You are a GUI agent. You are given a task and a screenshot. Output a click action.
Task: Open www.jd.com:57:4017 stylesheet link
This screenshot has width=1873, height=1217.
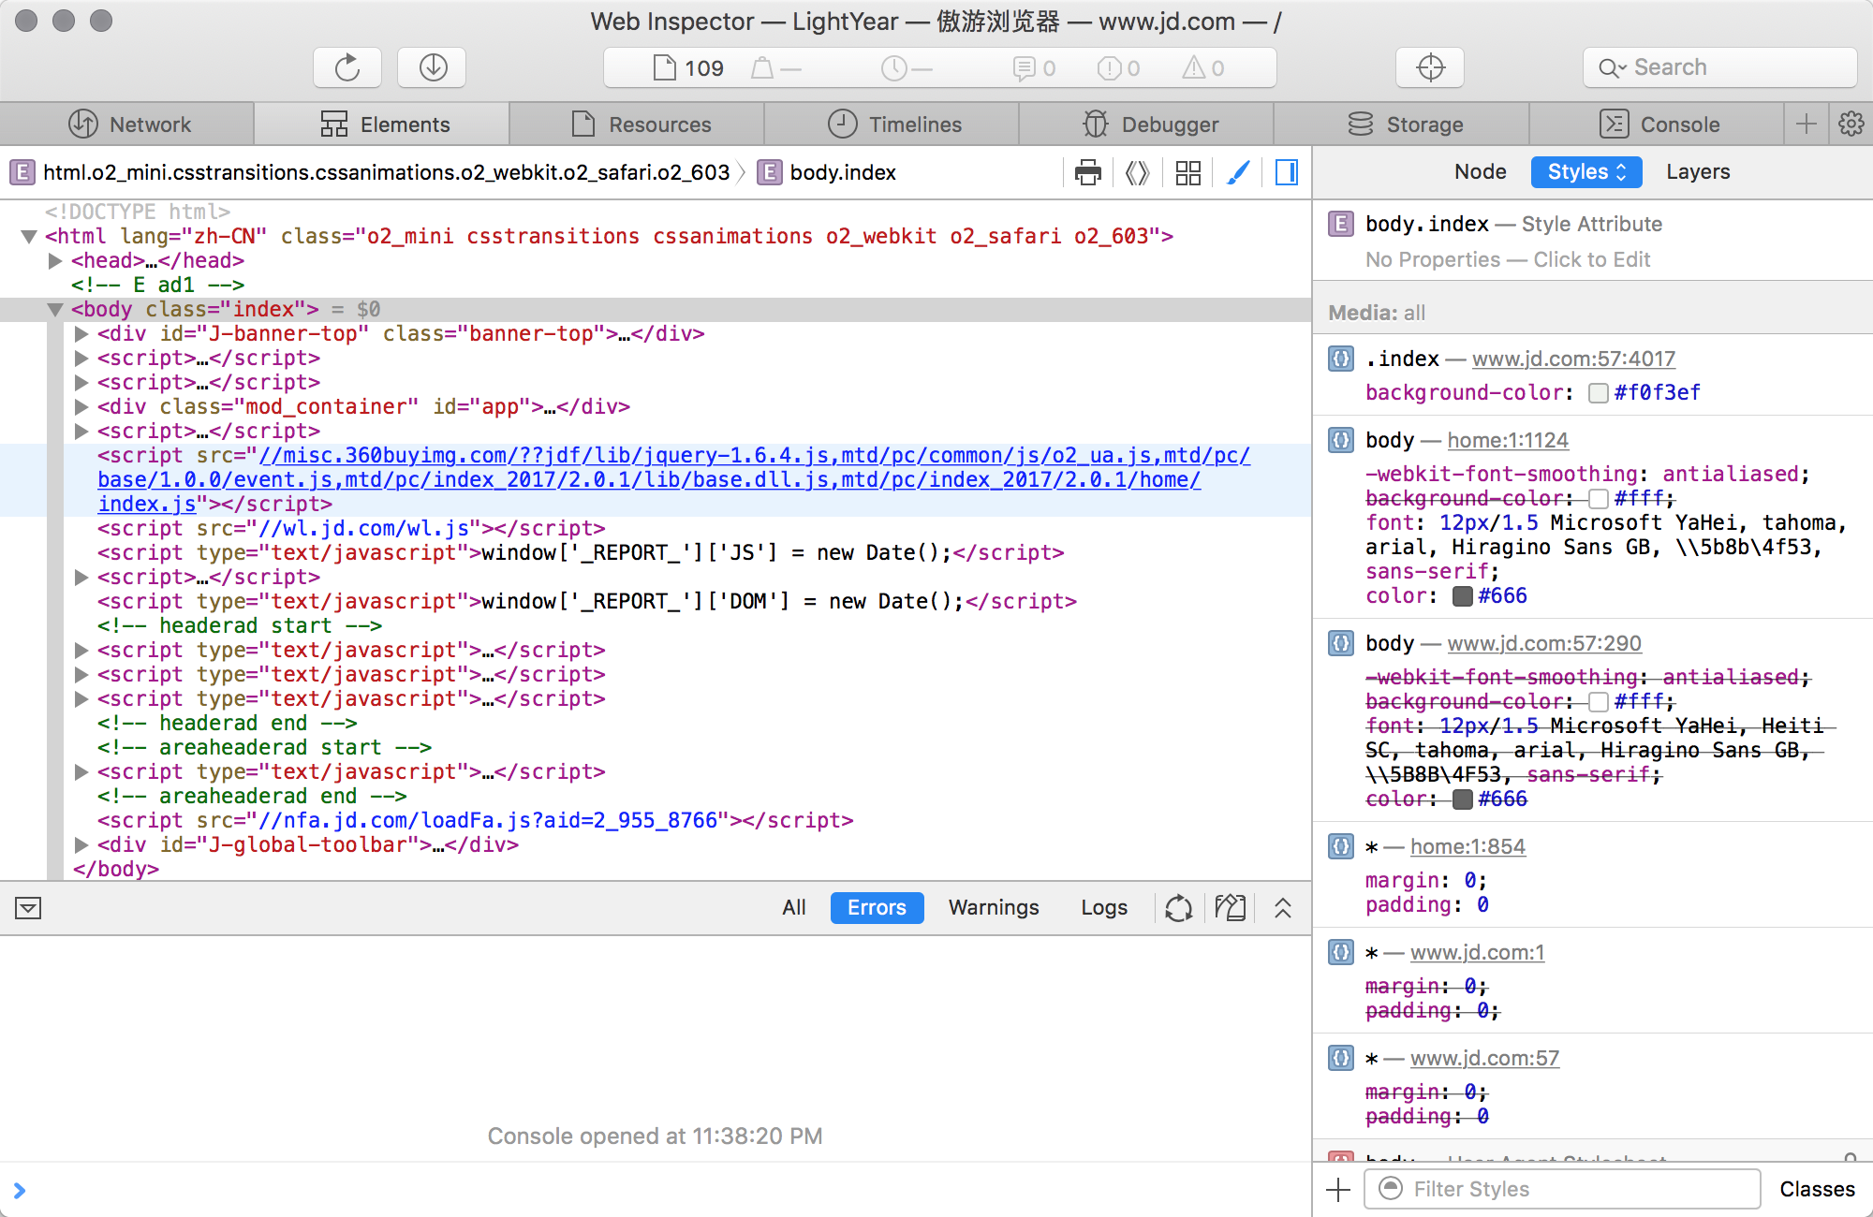pos(1573,359)
